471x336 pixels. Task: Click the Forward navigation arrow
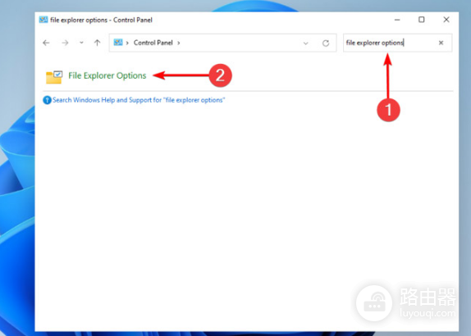point(65,43)
